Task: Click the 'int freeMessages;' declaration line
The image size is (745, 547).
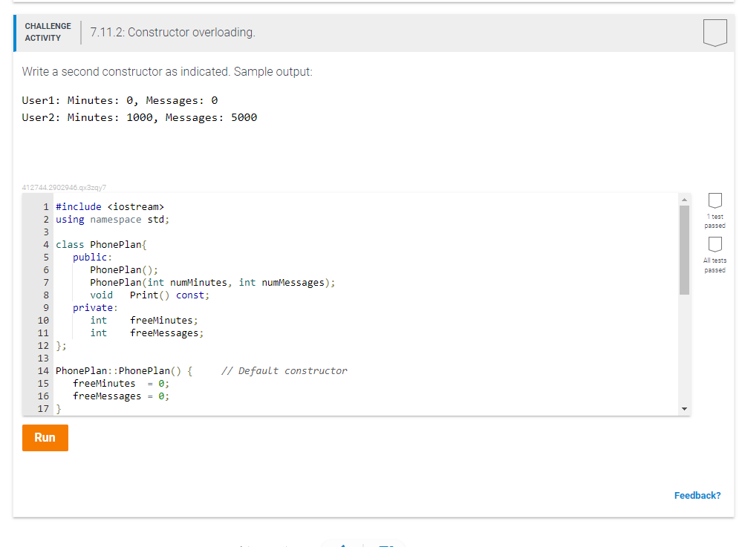Action: [147, 333]
